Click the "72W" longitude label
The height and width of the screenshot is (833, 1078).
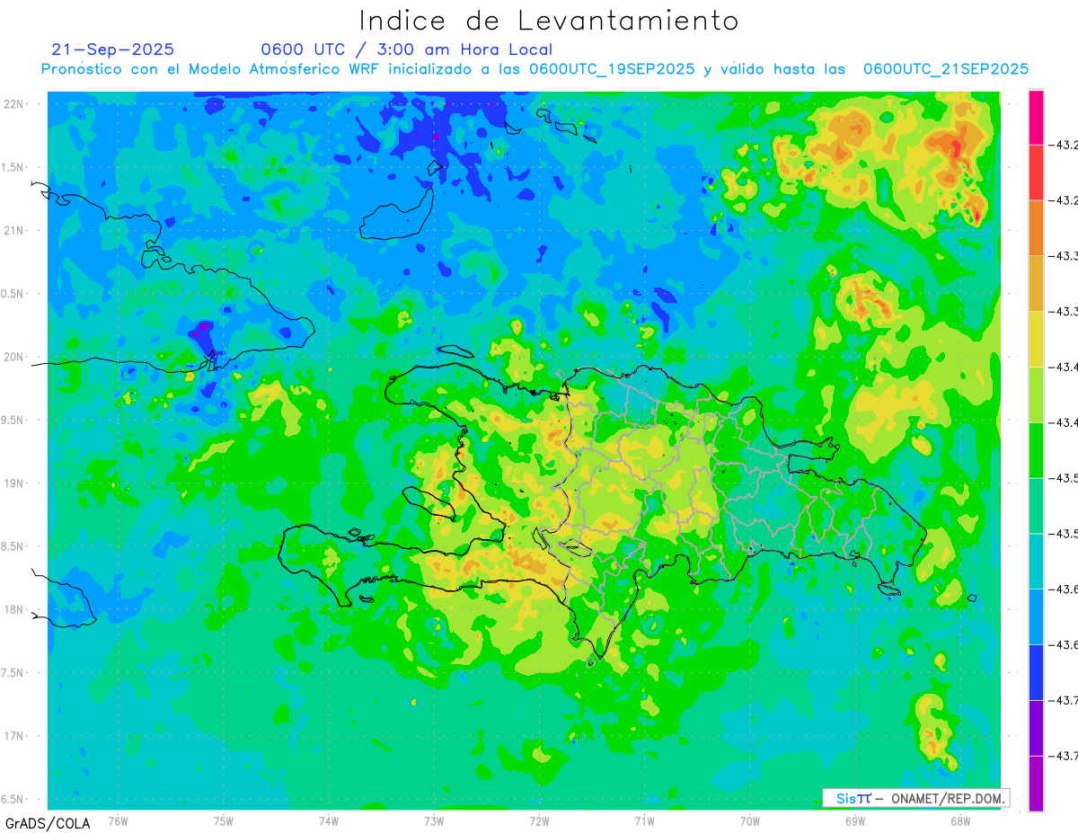point(539,820)
